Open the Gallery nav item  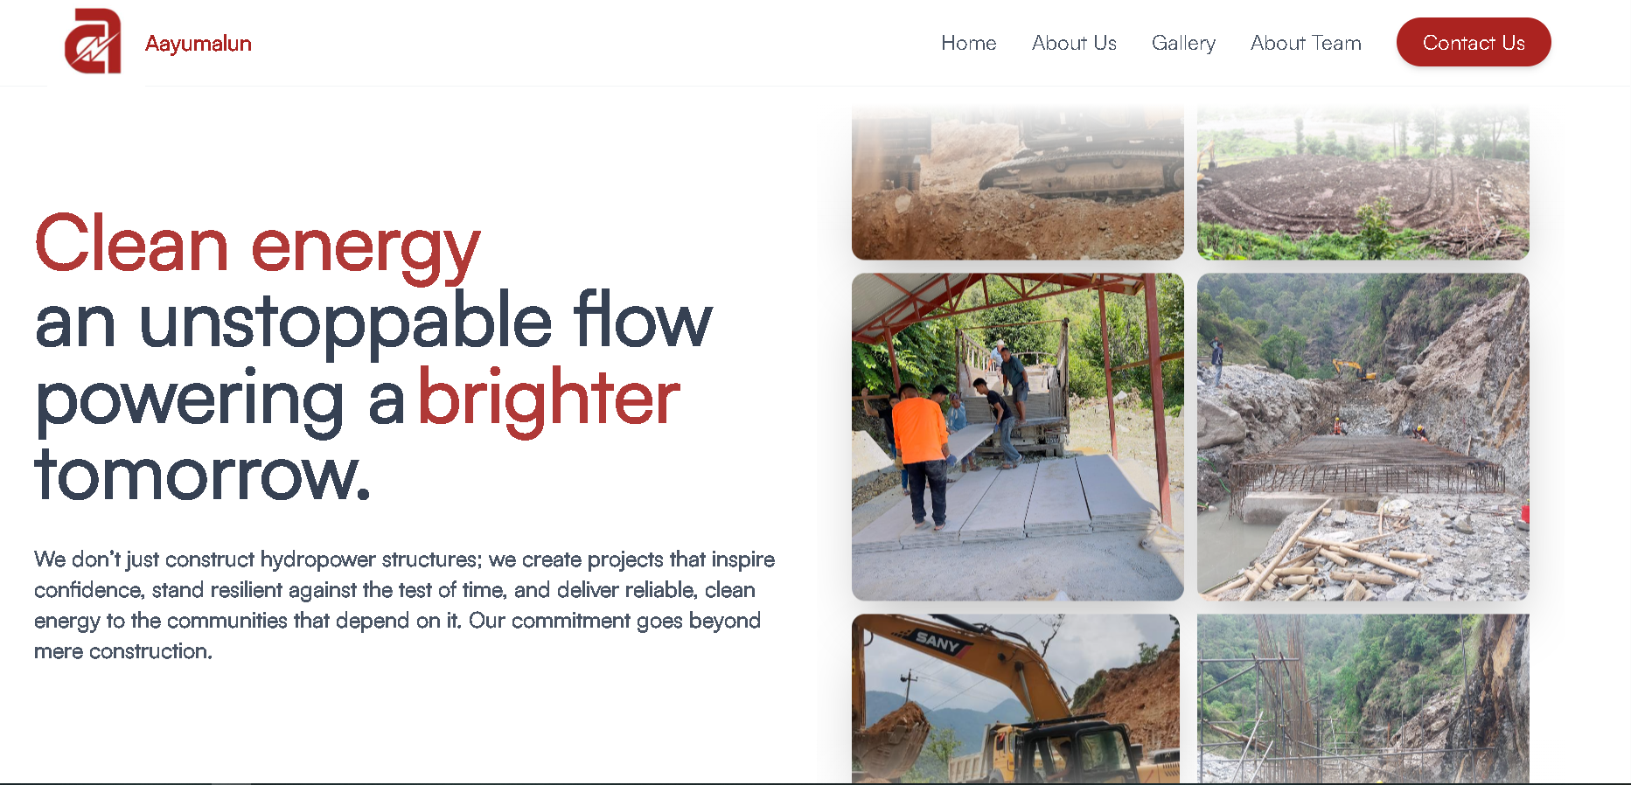tap(1183, 43)
